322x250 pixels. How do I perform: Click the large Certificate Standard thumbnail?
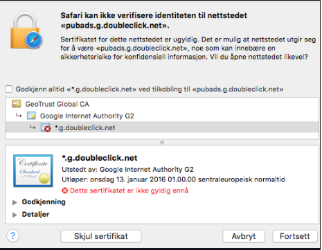click(x=33, y=170)
